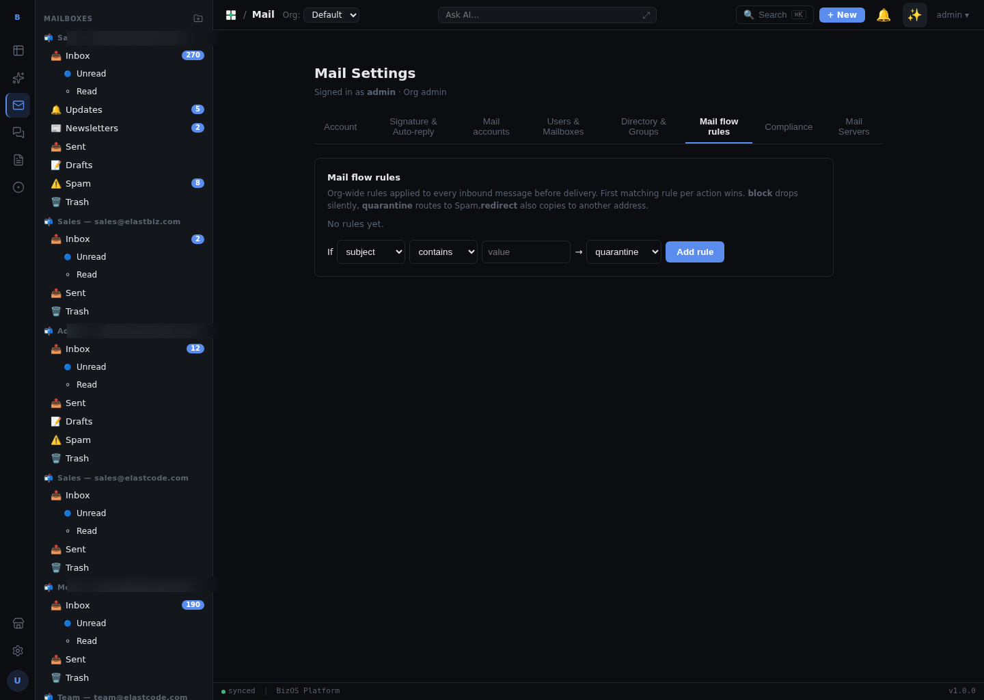Open the Mail module in left rail
This screenshot has height=700, width=984.
click(18, 105)
